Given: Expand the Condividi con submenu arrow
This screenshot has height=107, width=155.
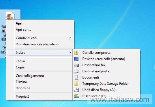Looking at the screenshot, I should (70, 38).
